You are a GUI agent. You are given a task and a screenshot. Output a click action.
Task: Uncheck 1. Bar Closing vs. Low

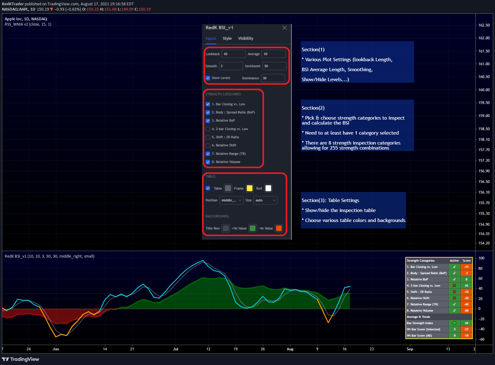click(x=208, y=104)
